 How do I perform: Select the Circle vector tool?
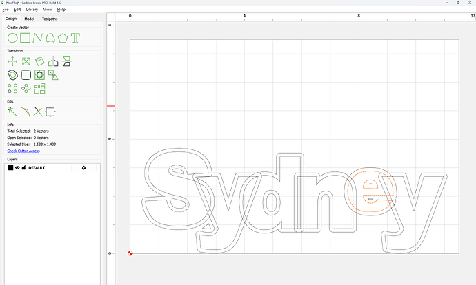(12, 37)
